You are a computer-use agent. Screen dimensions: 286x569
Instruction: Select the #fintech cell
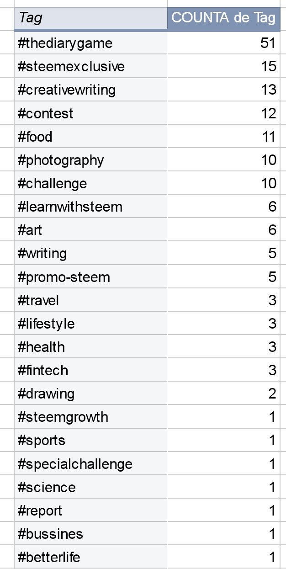click(90, 370)
